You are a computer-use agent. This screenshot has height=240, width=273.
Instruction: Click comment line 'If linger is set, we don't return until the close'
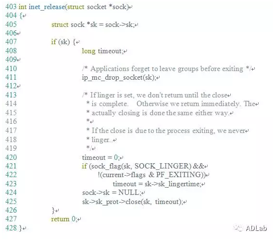click(x=159, y=95)
